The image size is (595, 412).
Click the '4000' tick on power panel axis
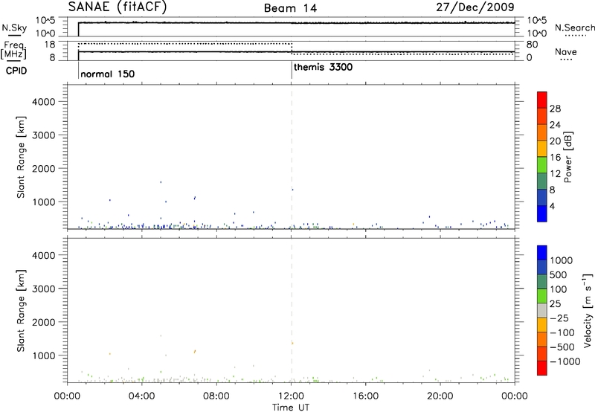44,102
